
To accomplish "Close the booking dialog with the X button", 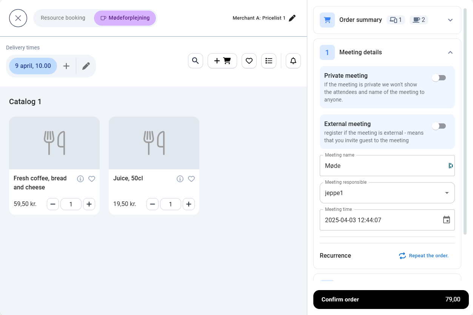I will tap(18, 18).
